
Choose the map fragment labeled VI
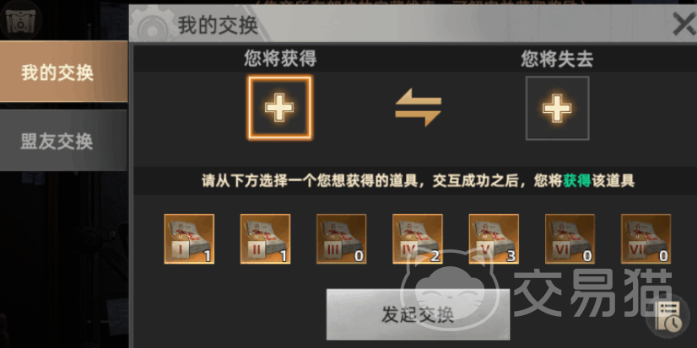[570, 238]
